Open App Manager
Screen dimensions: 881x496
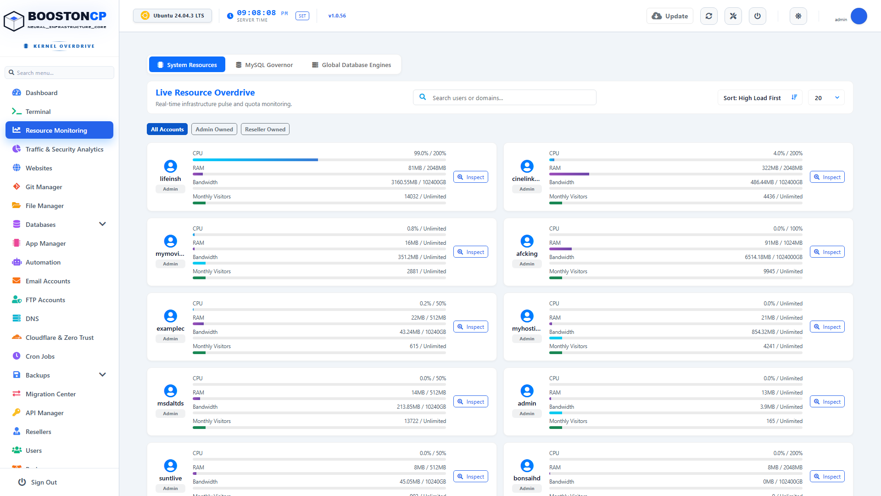[x=59, y=243]
